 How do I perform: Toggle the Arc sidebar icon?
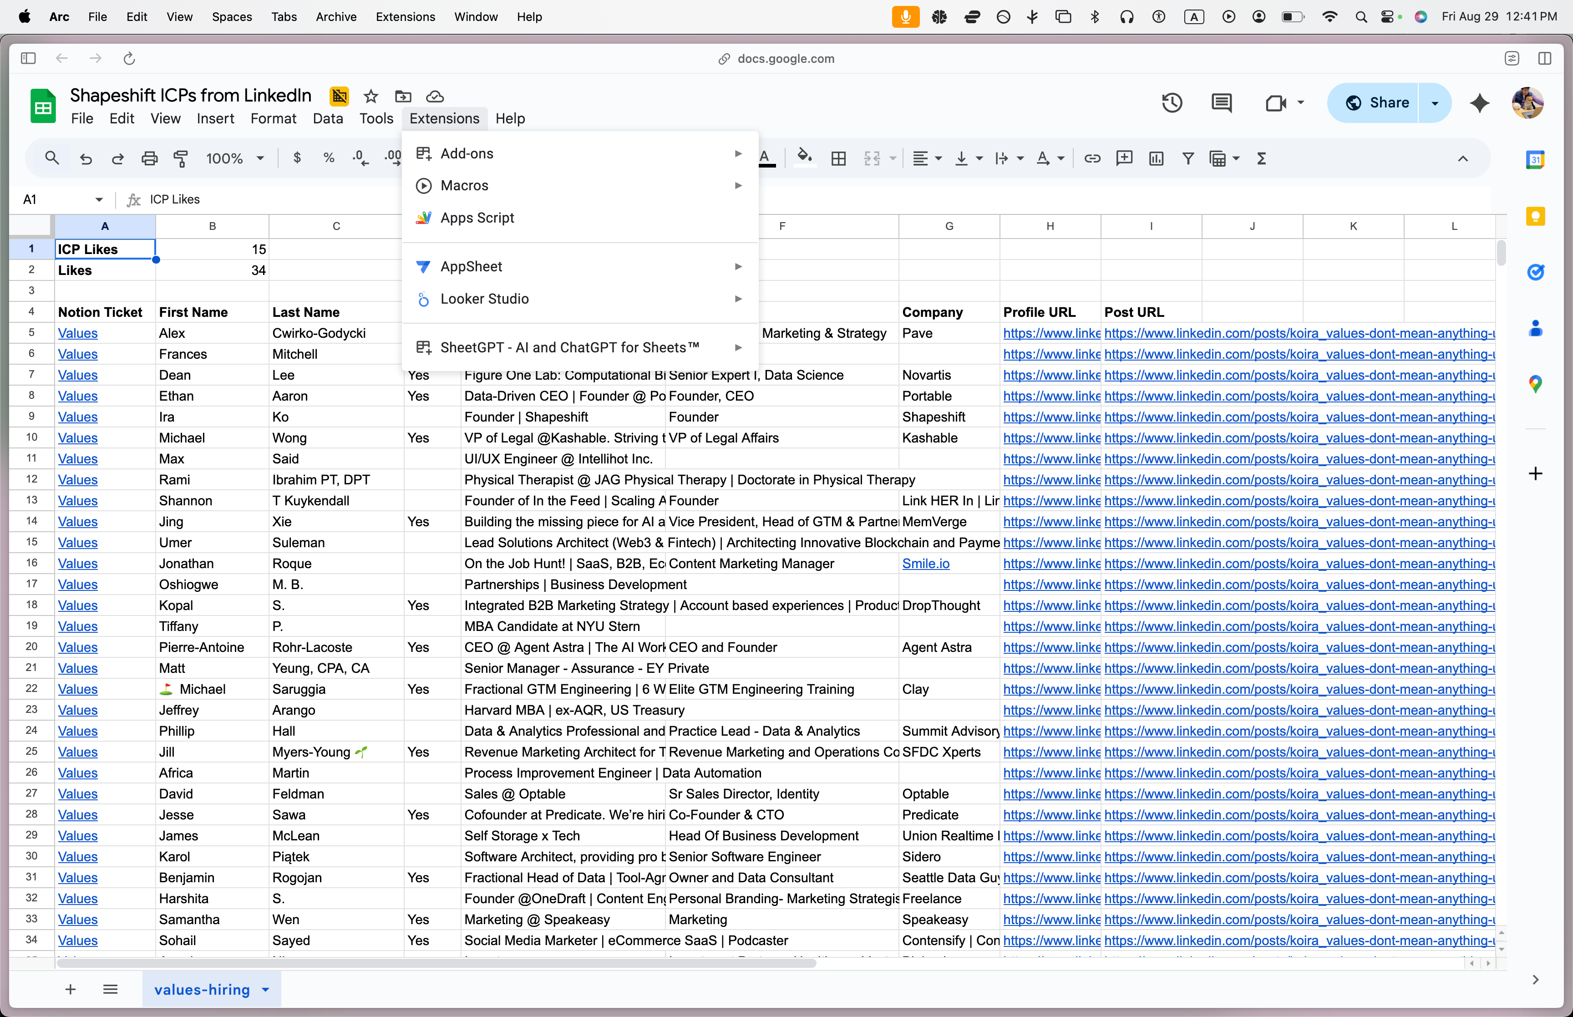[x=28, y=58]
